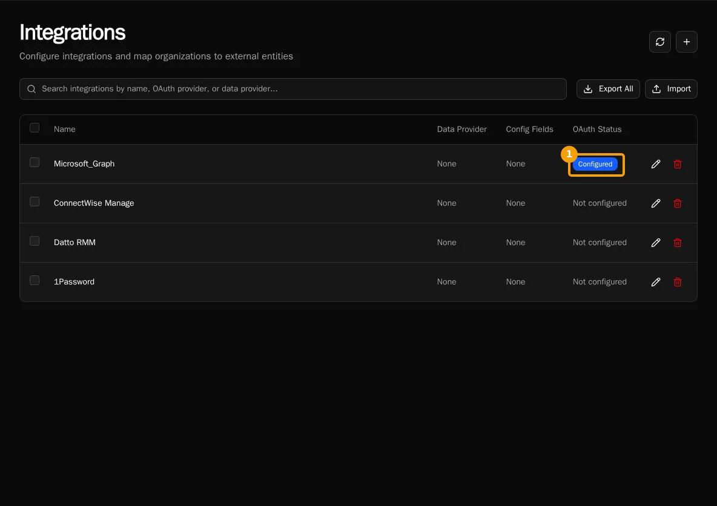Screen dimensions: 717x506
Task: Delete the 1Password integration
Action: [678, 282]
